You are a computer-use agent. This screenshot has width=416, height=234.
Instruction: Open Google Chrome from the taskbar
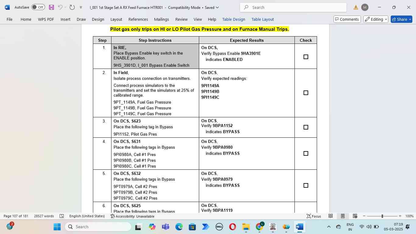(259, 227)
